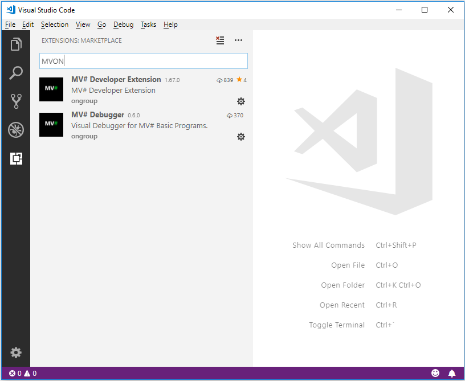Click the MV# Debugger extension logo thumbnail
The image size is (465, 381).
[x=51, y=125]
